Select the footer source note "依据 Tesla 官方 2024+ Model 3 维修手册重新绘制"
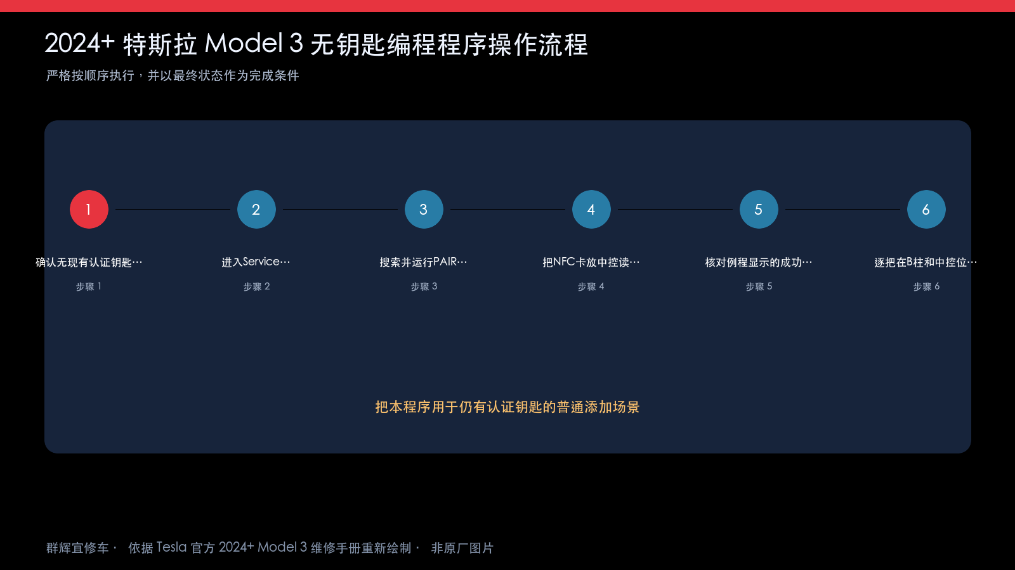 pyautogui.click(x=270, y=548)
